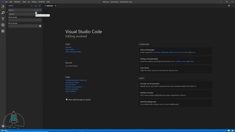Click the Vim keybindings link

click(174, 61)
